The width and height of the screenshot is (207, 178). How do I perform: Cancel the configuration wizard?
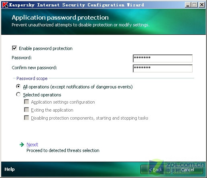coord(188,170)
